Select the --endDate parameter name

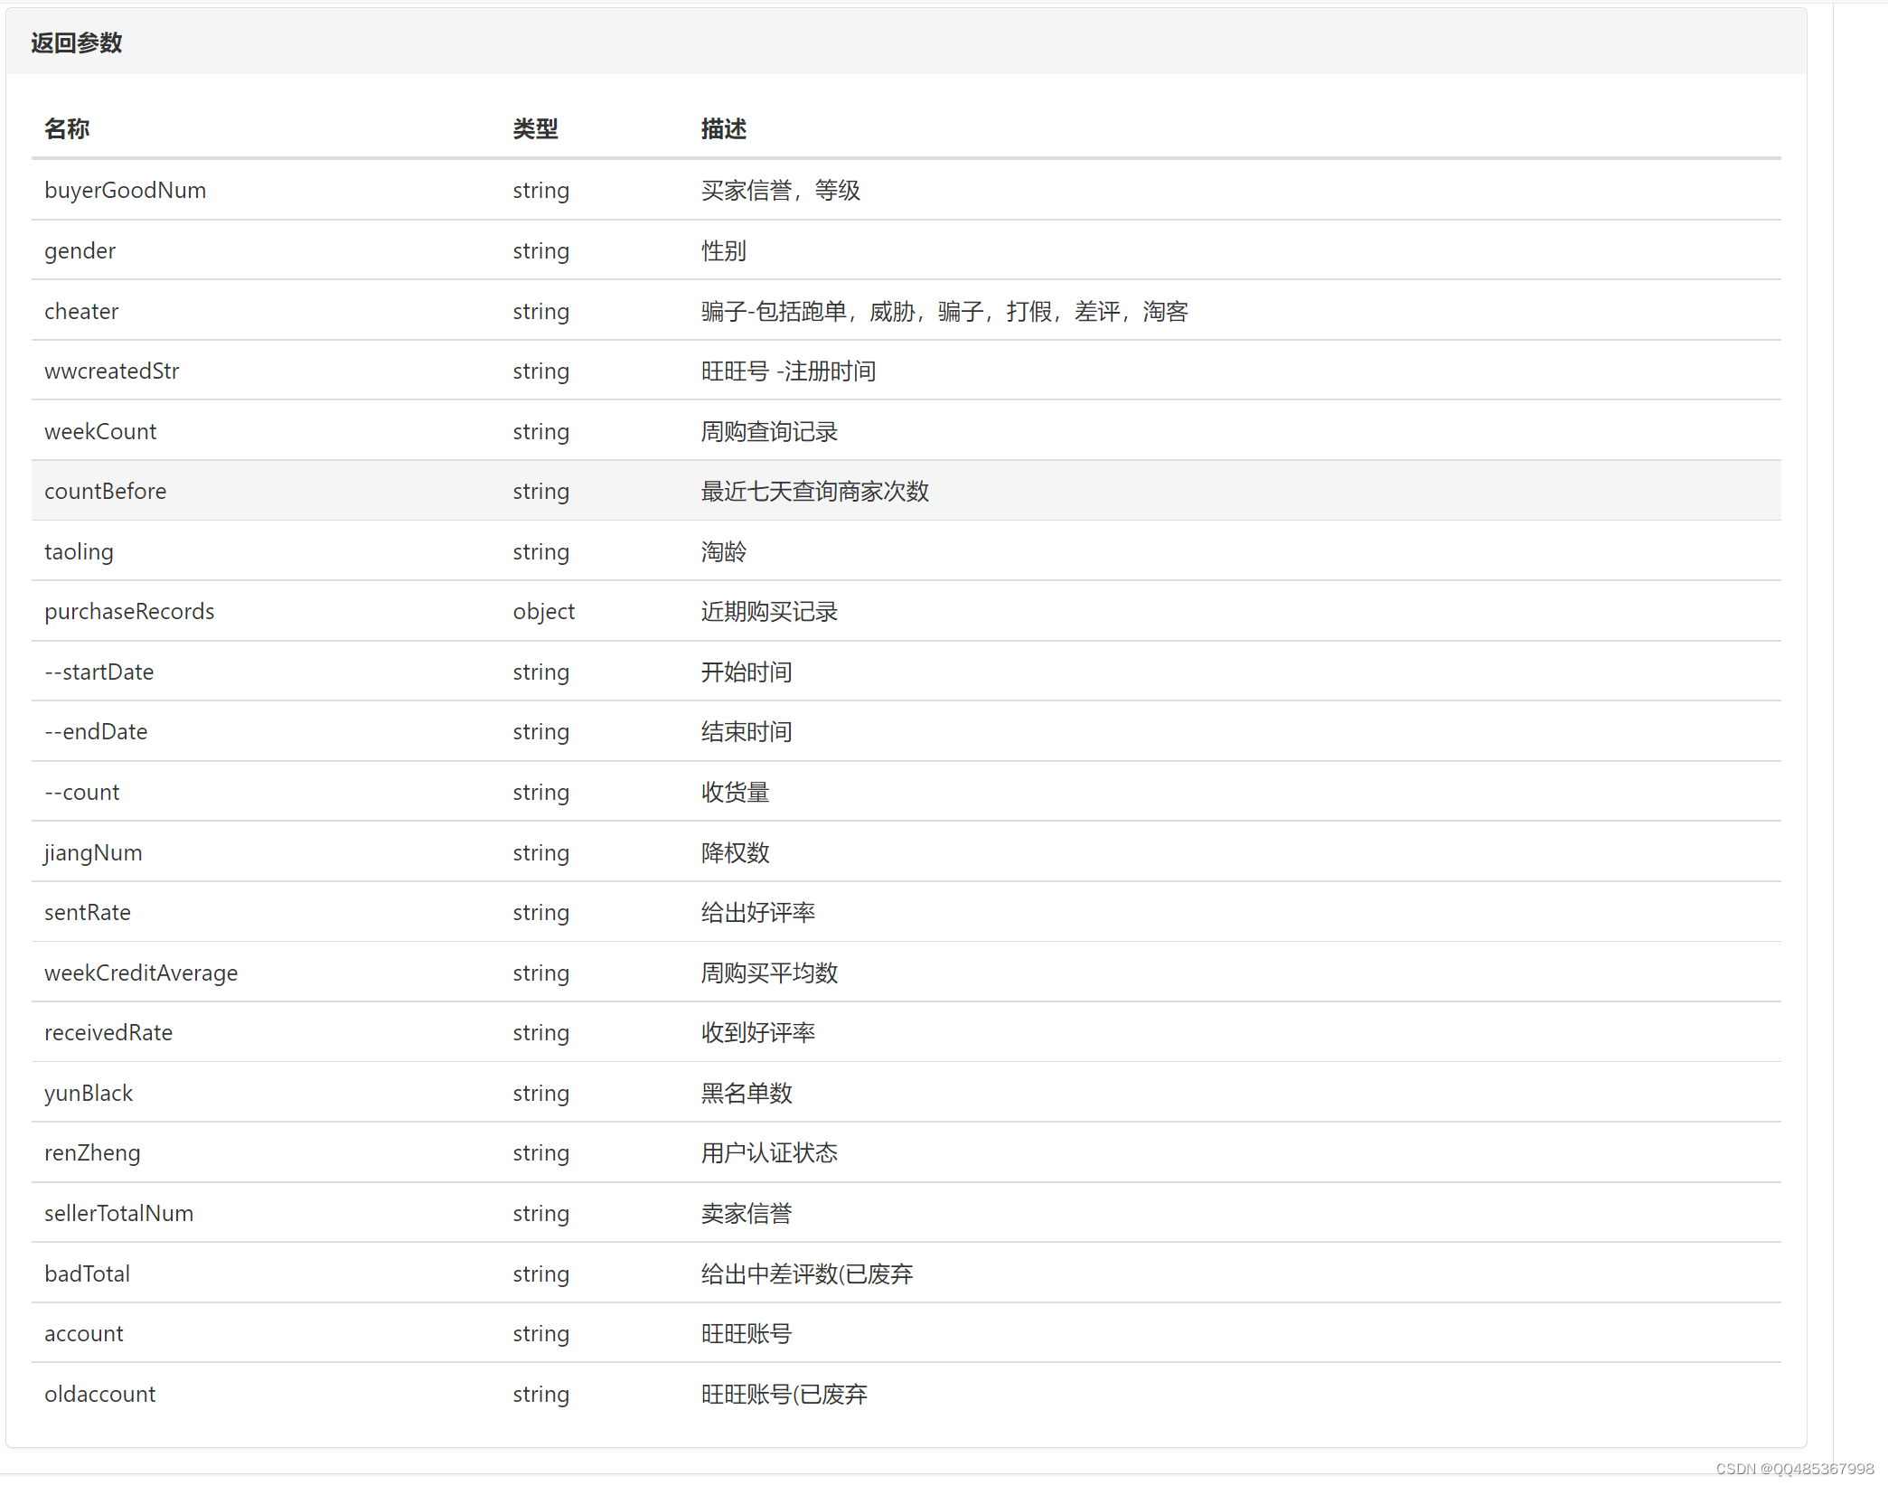[x=96, y=731]
